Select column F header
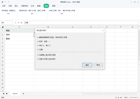Viewport: 140px width, 99px height. 121,27
